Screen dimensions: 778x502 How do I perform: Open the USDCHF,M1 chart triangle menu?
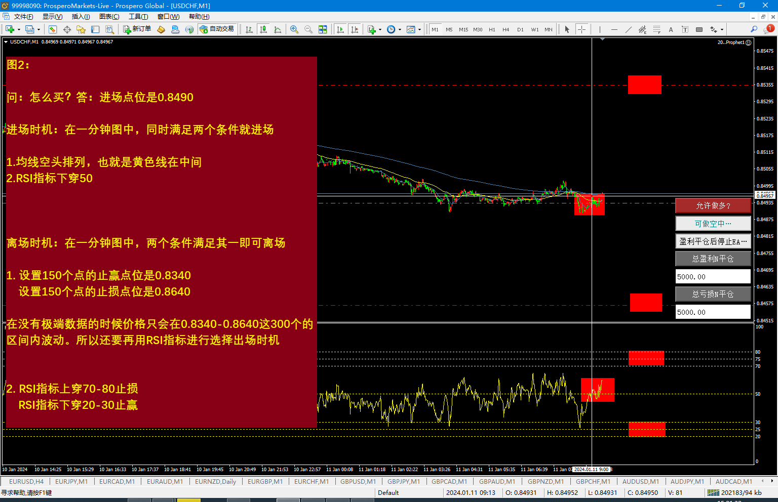pyautogui.click(x=6, y=42)
